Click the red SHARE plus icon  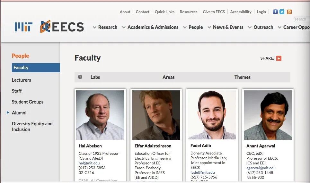279,58
